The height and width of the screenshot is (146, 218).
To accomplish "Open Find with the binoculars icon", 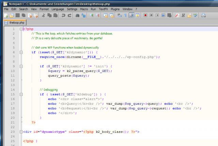I will coord(77,15).
